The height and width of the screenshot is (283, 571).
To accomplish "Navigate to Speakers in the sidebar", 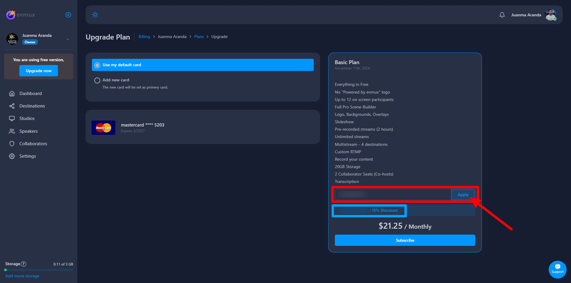I will (29, 131).
